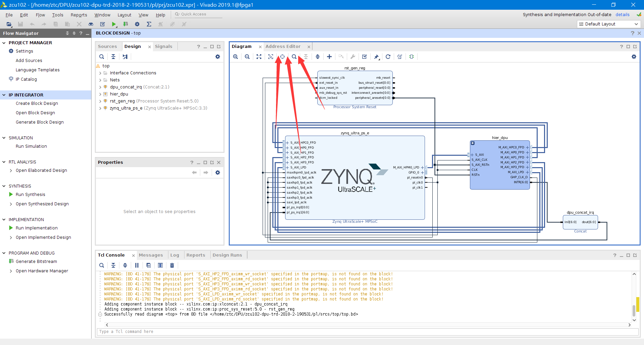Expand hier_dpu block with plus icon
The image size is (644, 345).
coord(473,143)
